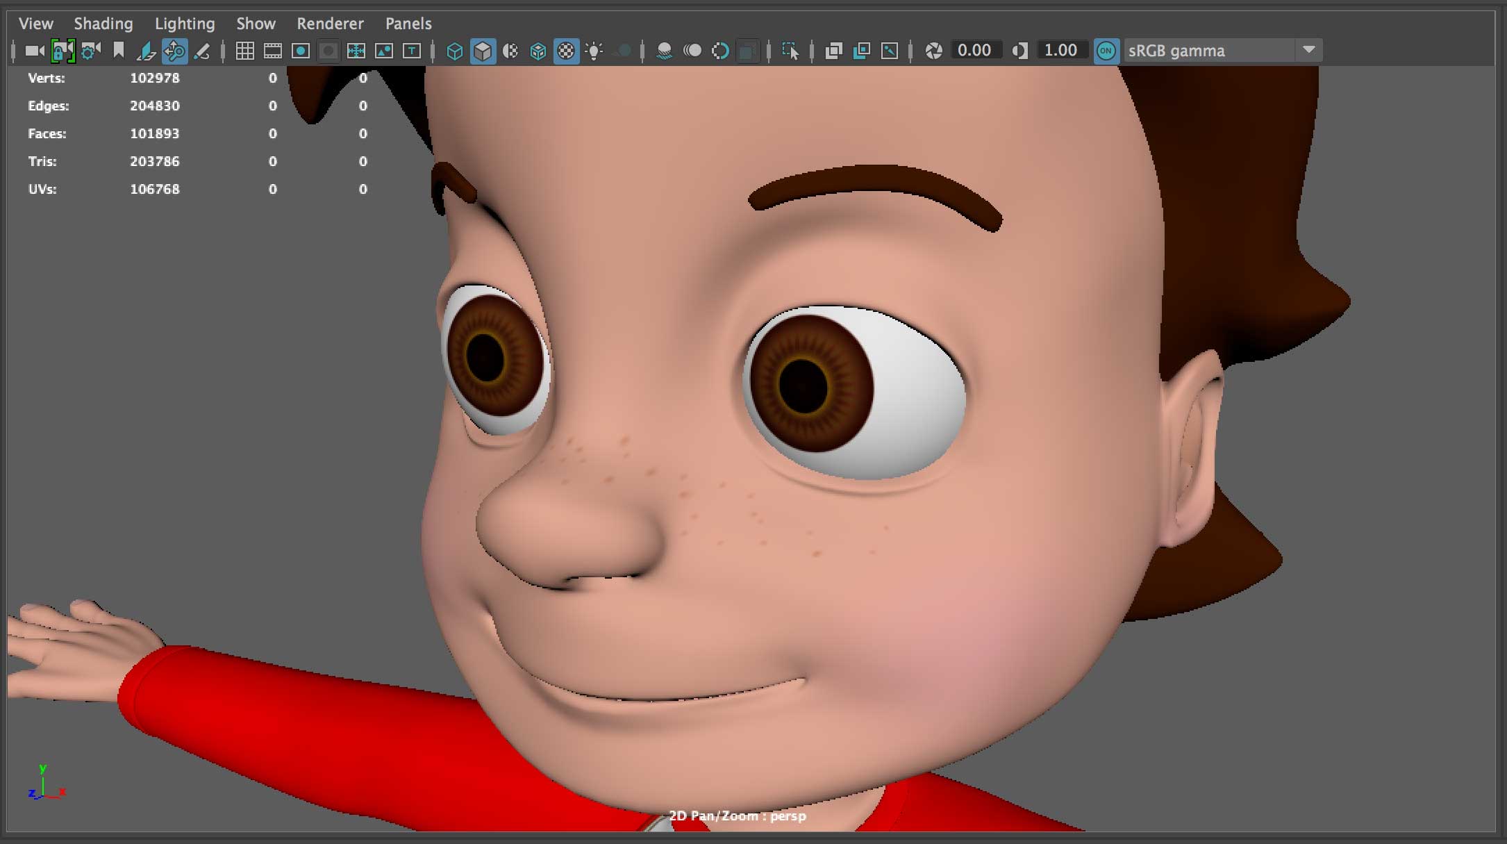This screenshot has height=844, width=1507.
Task: Toggle the viewport Grid display
Action: [244, 51]
